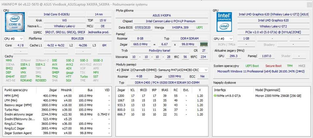Select the 933.3 memory timing row
The height and width of the screenshot is (138, 313).
[162, 105]
